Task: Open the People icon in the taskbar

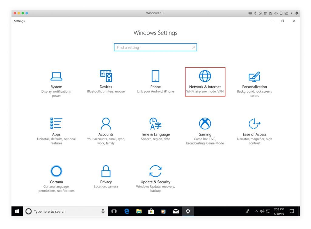Action: click(247, 211)
